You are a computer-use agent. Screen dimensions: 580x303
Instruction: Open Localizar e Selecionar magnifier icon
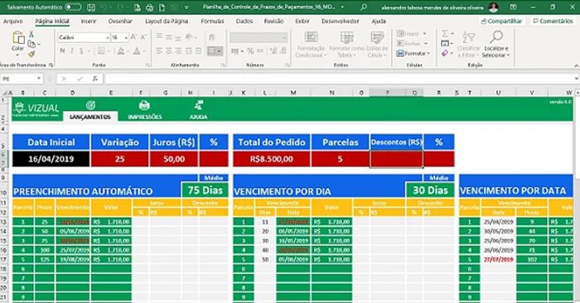(496, 37)
